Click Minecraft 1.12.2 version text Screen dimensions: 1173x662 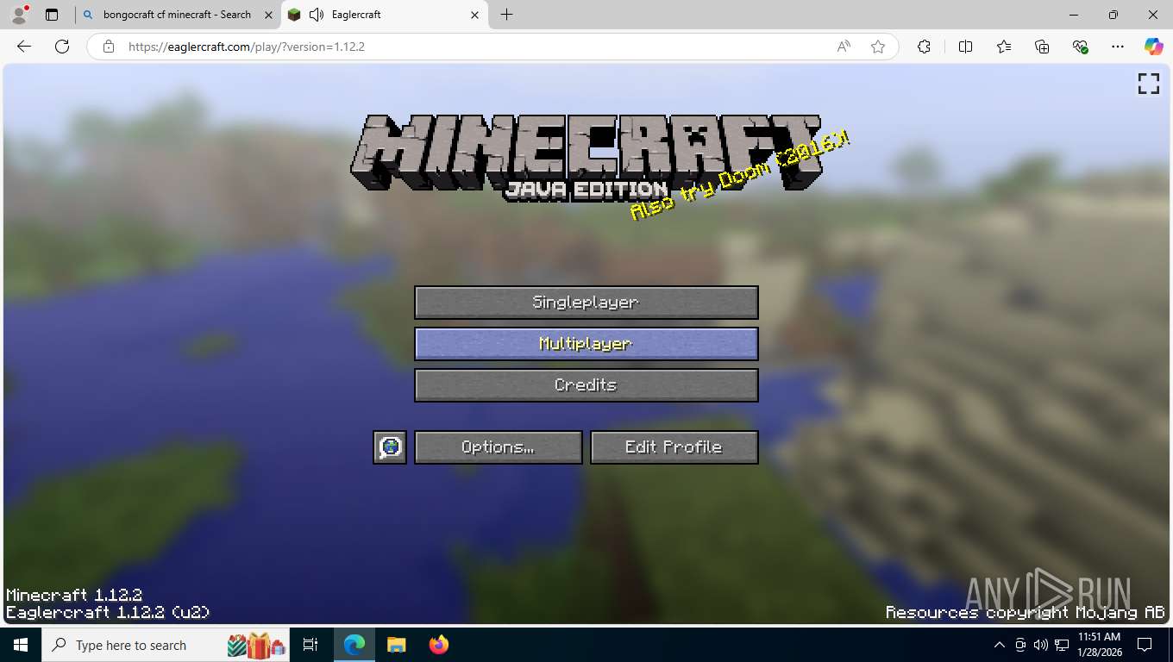74,595
